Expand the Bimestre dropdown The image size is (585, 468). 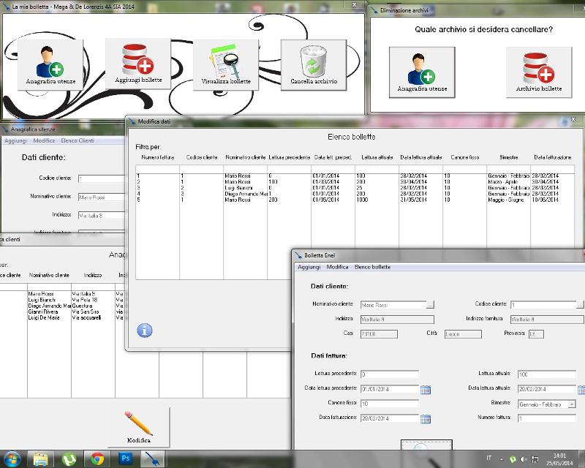point(572,404)
